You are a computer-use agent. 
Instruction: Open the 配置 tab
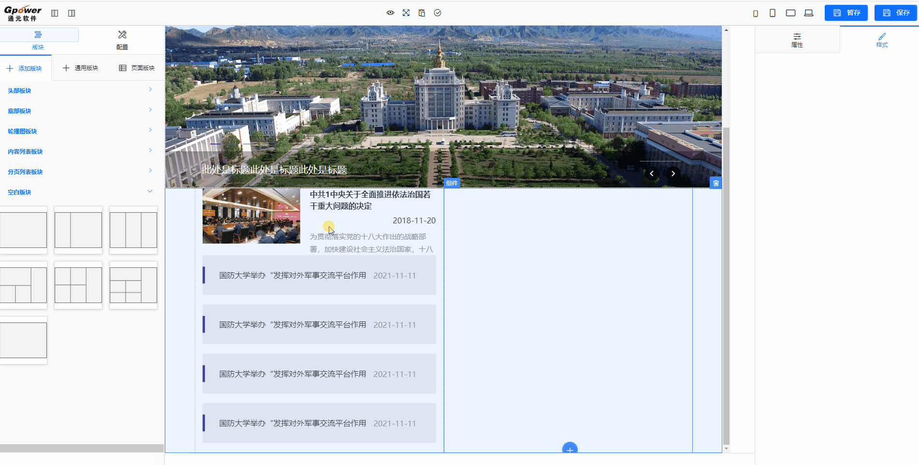[x=122, y=40]
